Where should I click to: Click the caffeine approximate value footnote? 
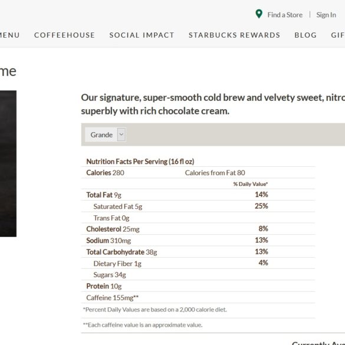click(143, 325)
